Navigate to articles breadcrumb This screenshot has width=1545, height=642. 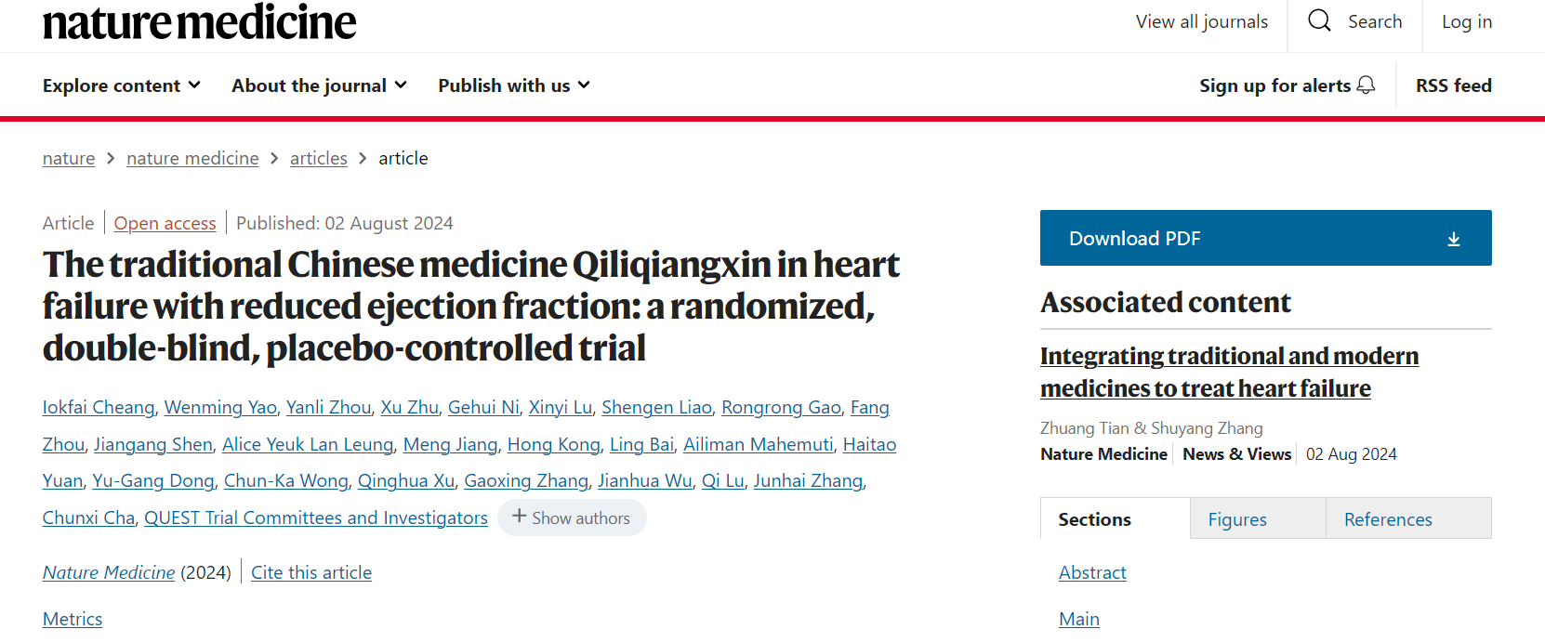(x=318, y=158)
